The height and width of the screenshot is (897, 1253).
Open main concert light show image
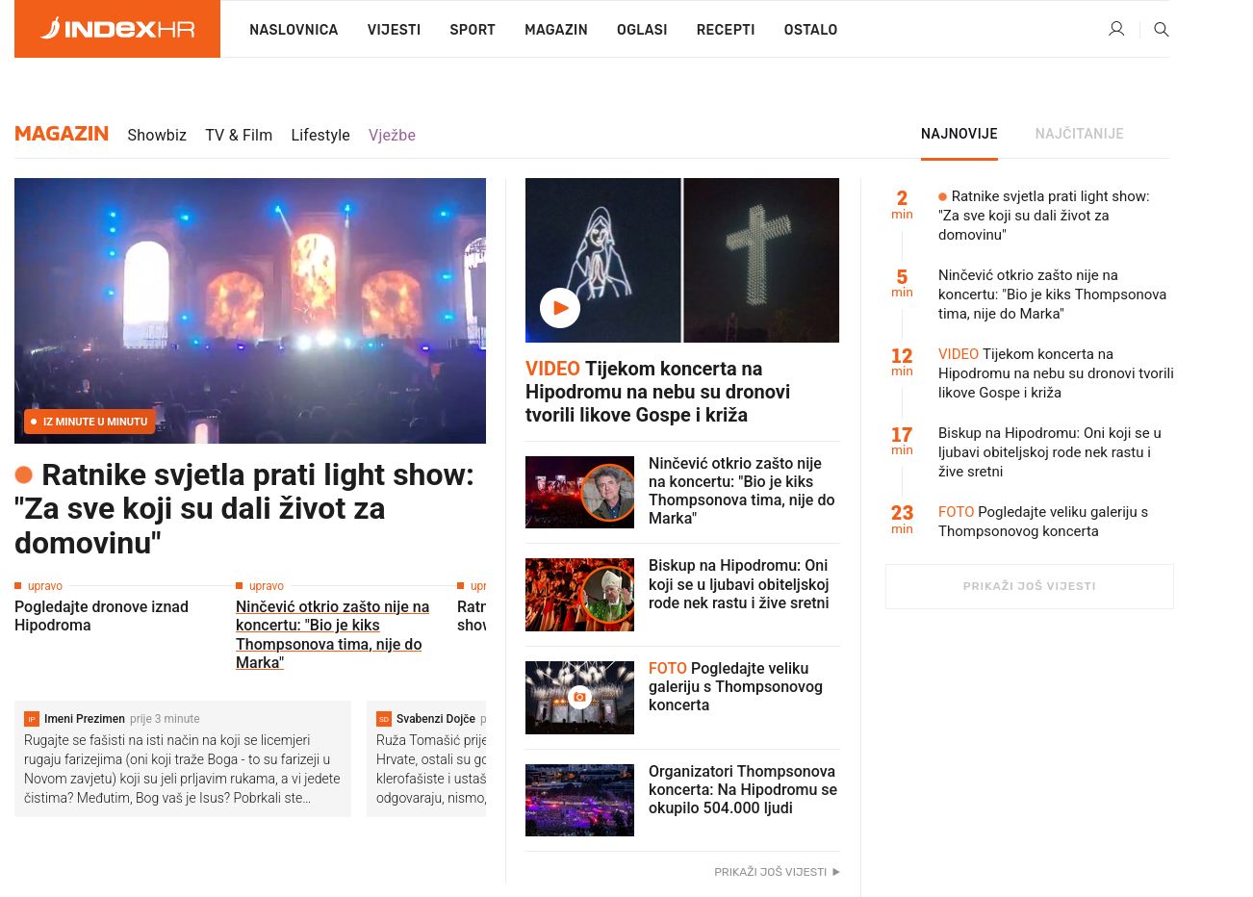point(250,311)
